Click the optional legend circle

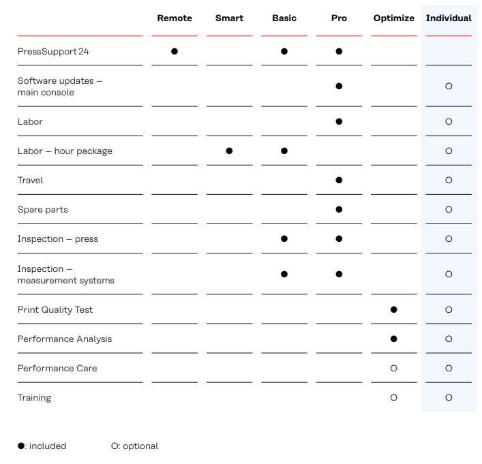pos(115,446)
